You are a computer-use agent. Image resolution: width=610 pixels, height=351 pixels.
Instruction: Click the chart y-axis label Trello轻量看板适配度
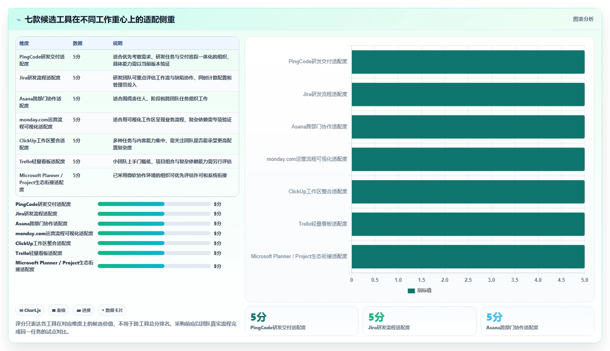pos(323,224)
